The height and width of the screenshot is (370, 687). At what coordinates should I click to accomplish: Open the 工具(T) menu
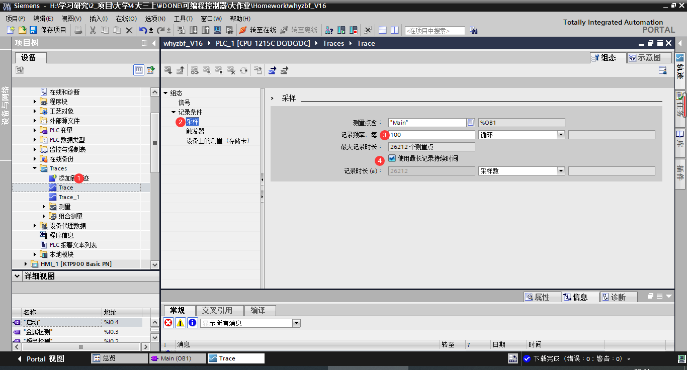(183, 19)
